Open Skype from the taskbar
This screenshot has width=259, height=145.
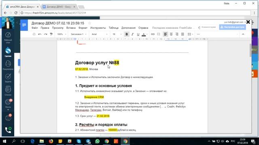click(x=79, y=141)
